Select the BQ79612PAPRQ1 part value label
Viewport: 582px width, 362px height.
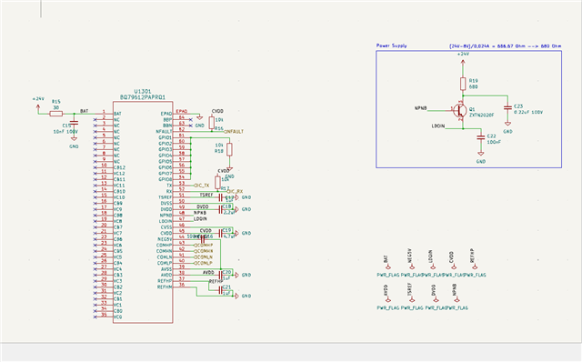coord(143,97)
